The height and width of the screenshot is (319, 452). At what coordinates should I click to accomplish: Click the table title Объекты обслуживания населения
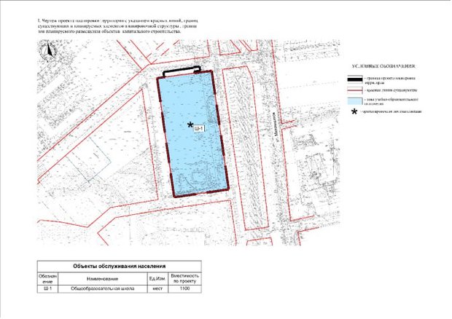120,267
